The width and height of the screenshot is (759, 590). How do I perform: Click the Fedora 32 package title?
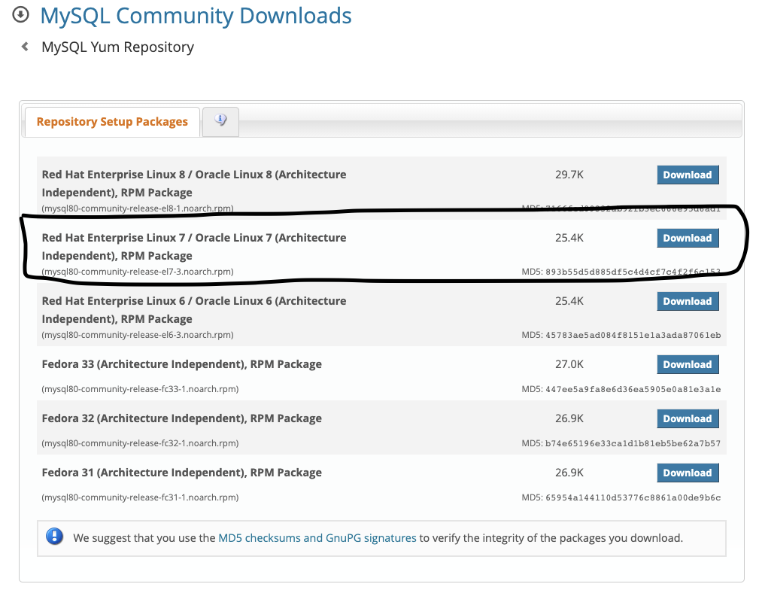point(181,418)
